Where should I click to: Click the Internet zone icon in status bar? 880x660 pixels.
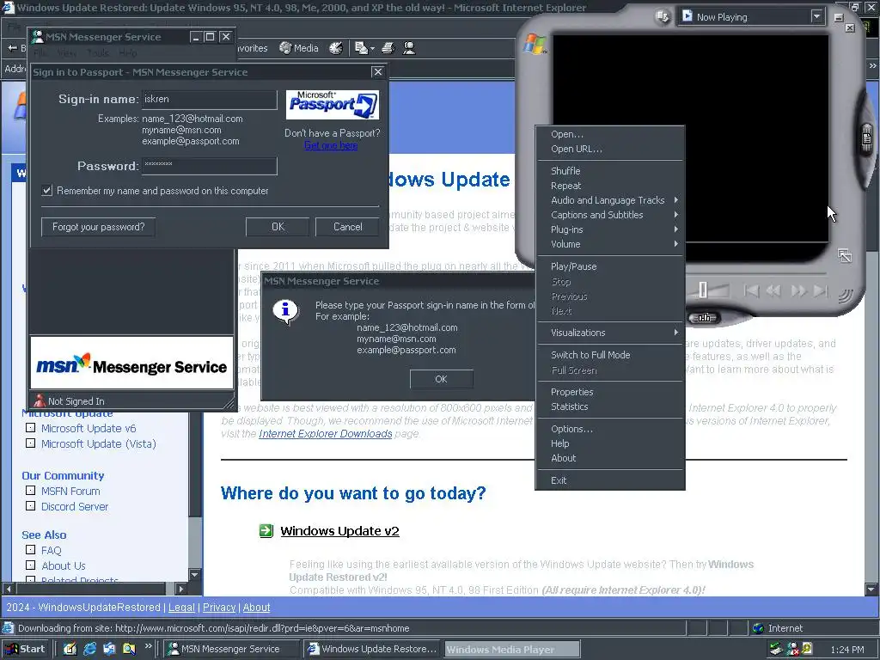coord(758,628)
